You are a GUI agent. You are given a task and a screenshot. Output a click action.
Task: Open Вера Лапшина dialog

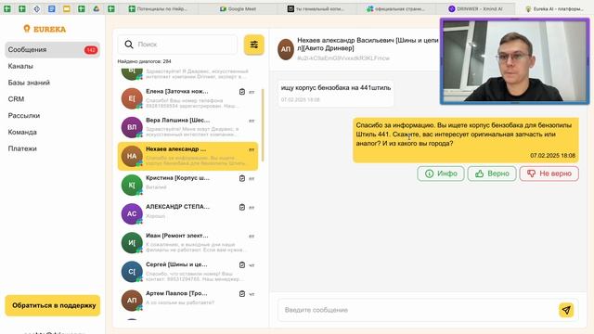click(187, 127)
